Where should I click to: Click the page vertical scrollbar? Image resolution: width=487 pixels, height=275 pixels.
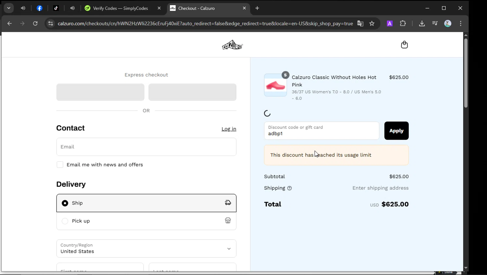point(466,73)
